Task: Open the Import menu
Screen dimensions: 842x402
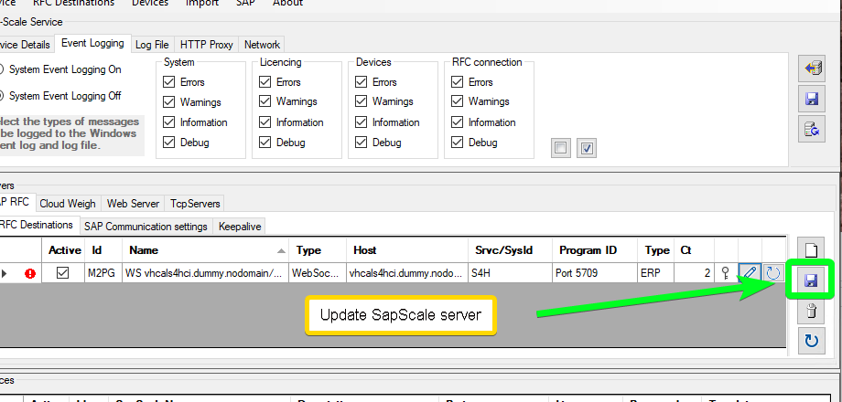Action: [201, 3]
